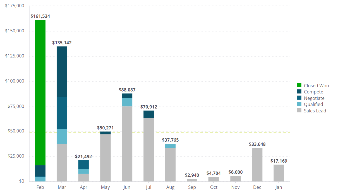Image resolution: width=338 pixels, height=193 pixels.
Task: Click the green Closed Won segment in Feb
Action: (40, 92)
